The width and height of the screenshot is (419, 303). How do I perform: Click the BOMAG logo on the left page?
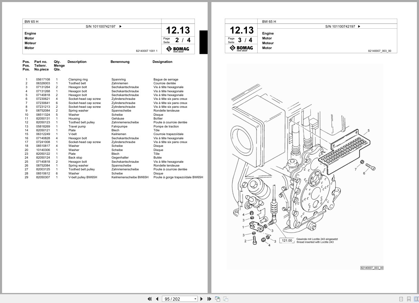click(178, 49)
